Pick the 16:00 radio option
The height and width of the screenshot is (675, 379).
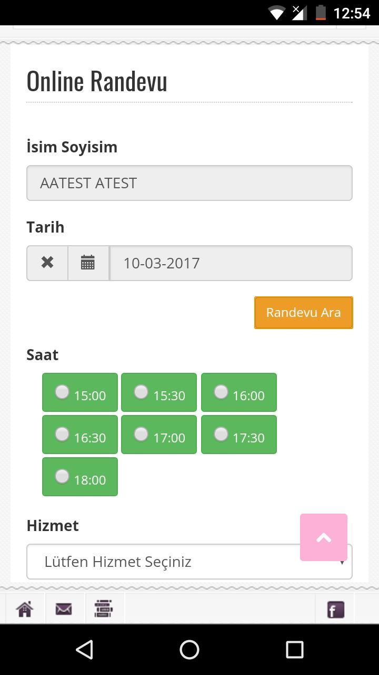coord(221,392)
